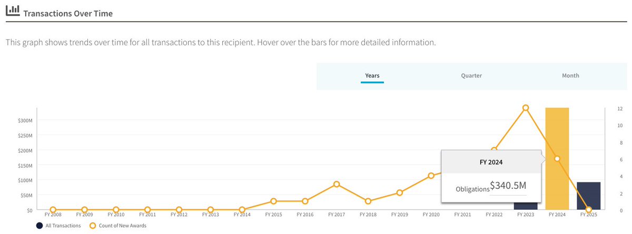Open the Month view tab
The image size is (632, 234).
[570, 76]
